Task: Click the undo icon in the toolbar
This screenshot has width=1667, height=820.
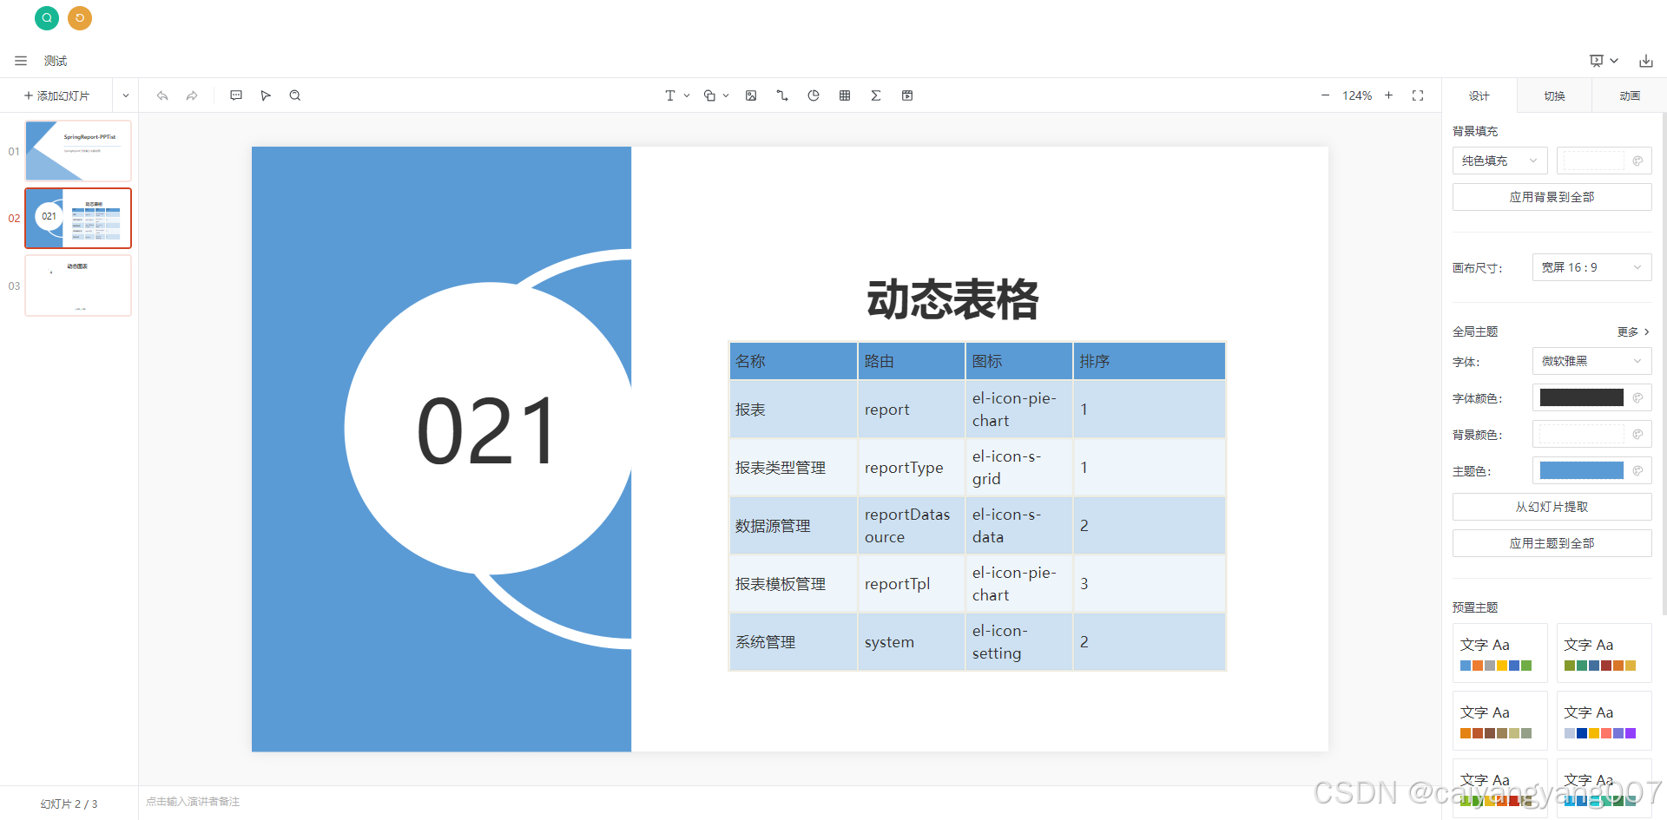Action: [162, 95]
